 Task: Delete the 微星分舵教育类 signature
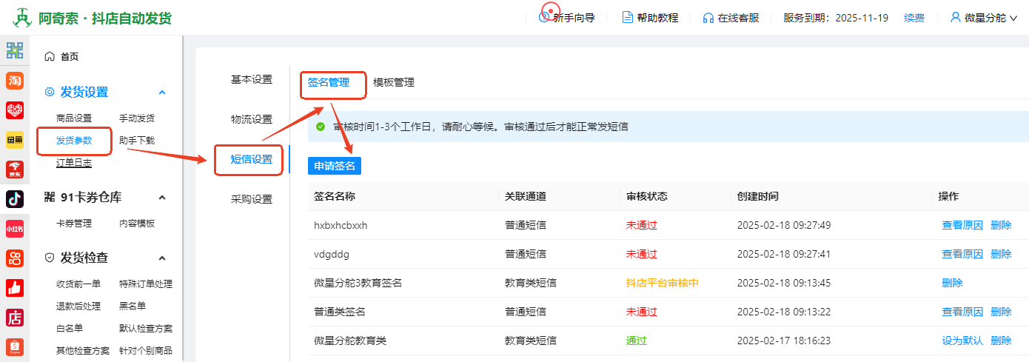pyautogui.click(x=1001, y=341)
